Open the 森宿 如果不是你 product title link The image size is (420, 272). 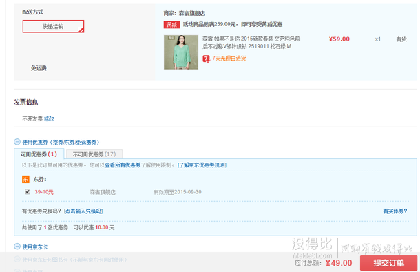click(x=251, y=43)
